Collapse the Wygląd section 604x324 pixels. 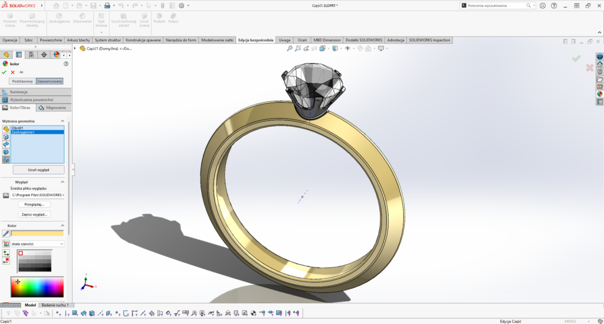[x=63, y=182]
